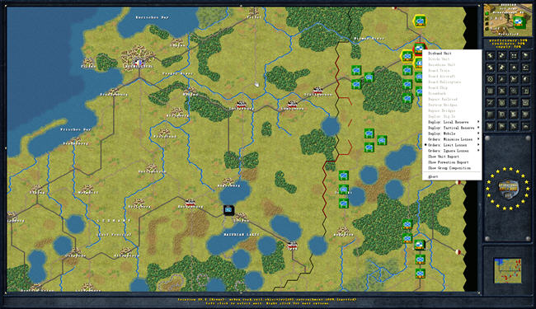Choose Disband Unit from the context menu
This screenshot has width=536, height=309.
(x=440, y=54)
